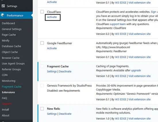
Task: Tick the Genesis Framework checkbox
Action: coord(42,85)
